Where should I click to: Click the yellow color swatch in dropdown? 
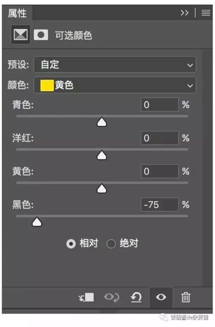[47, 85]
